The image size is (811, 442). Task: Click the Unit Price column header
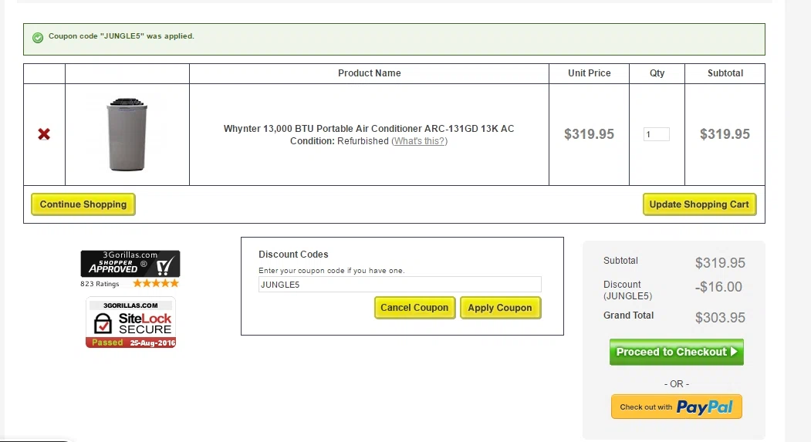tap(589, 73)
